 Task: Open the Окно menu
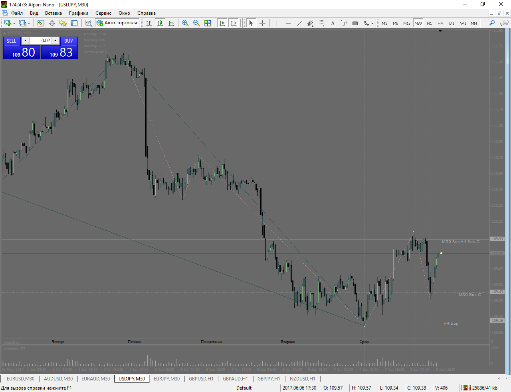click(125, 13)
